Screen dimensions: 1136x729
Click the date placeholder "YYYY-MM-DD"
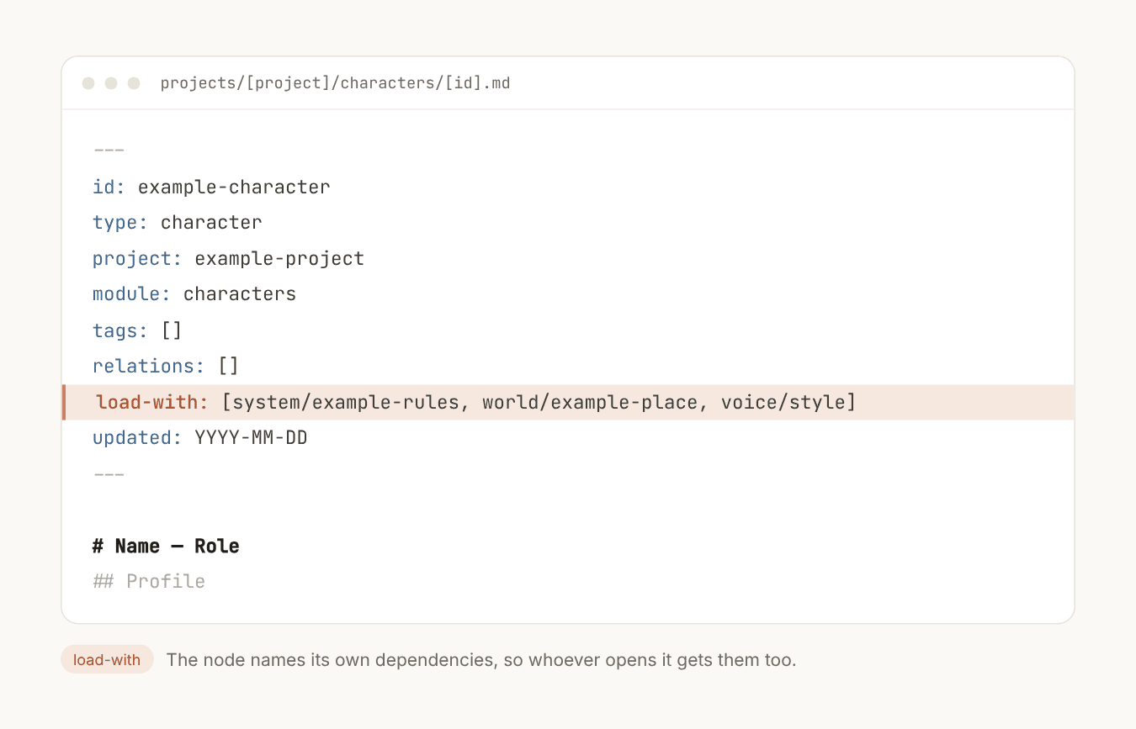coord(251,438)
